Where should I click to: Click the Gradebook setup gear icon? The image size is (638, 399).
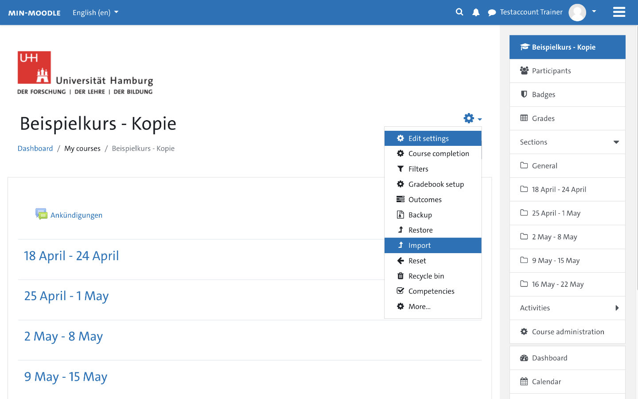coord(401,184)
